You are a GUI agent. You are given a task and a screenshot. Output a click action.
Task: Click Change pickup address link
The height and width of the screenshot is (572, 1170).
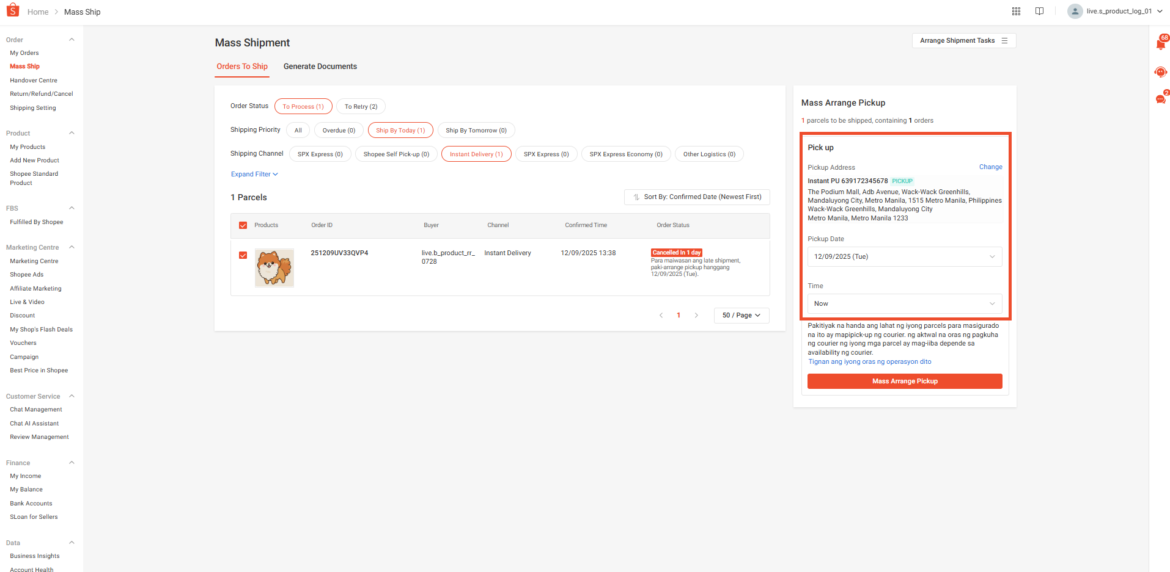point(990,167)
